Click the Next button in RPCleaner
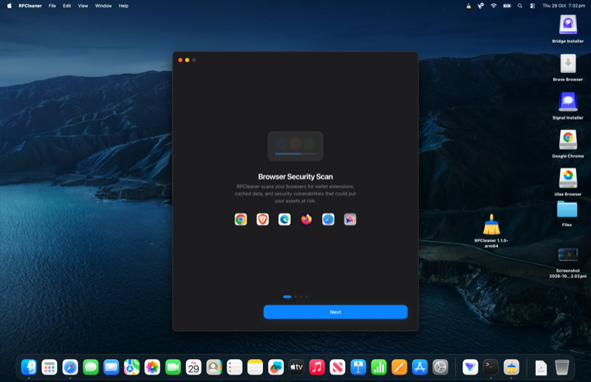Screen dimensions: 591x382 coord(335,312)
